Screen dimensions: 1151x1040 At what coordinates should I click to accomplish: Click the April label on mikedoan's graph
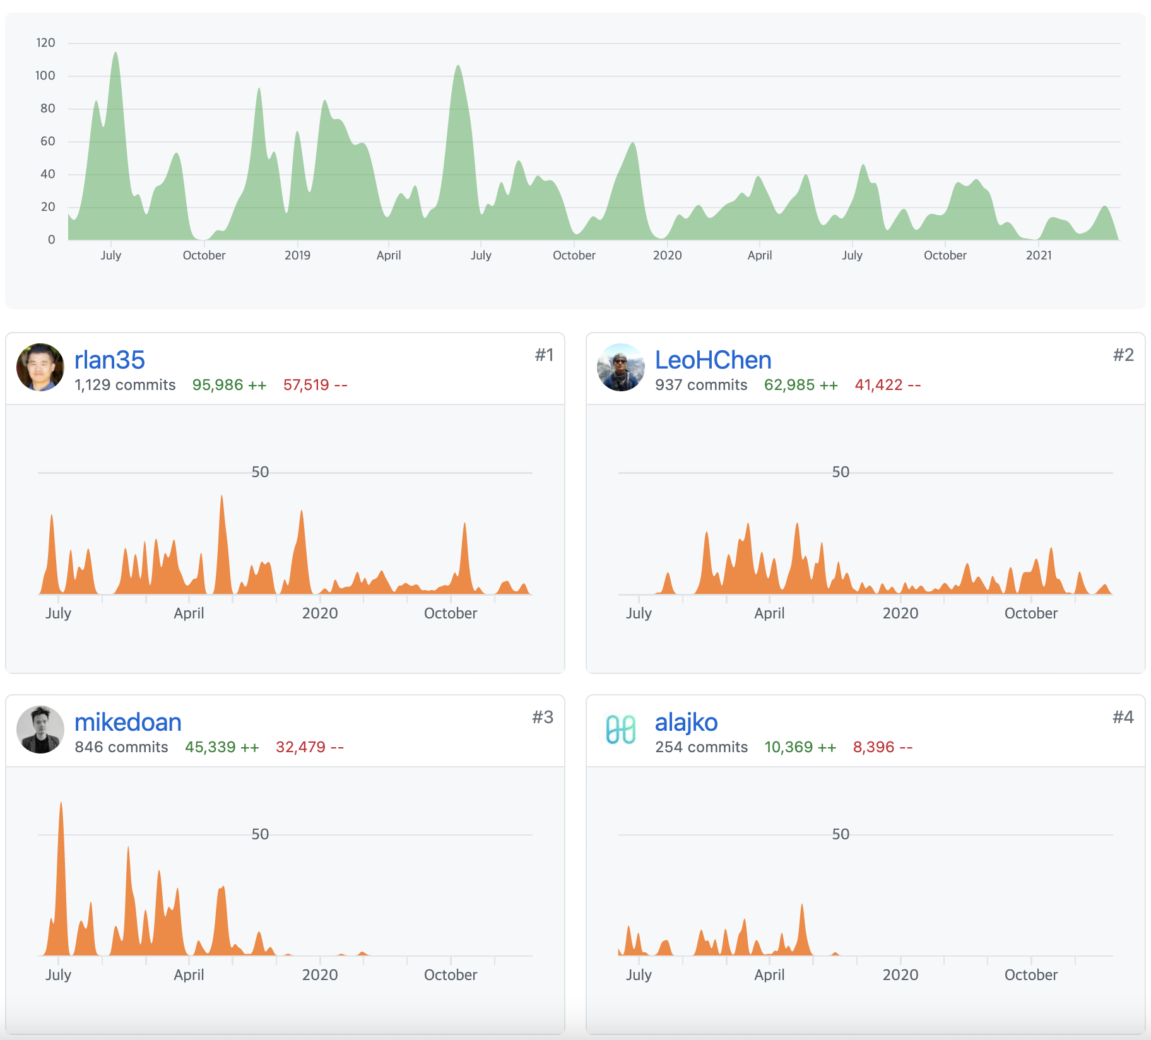tap(189, 975)
